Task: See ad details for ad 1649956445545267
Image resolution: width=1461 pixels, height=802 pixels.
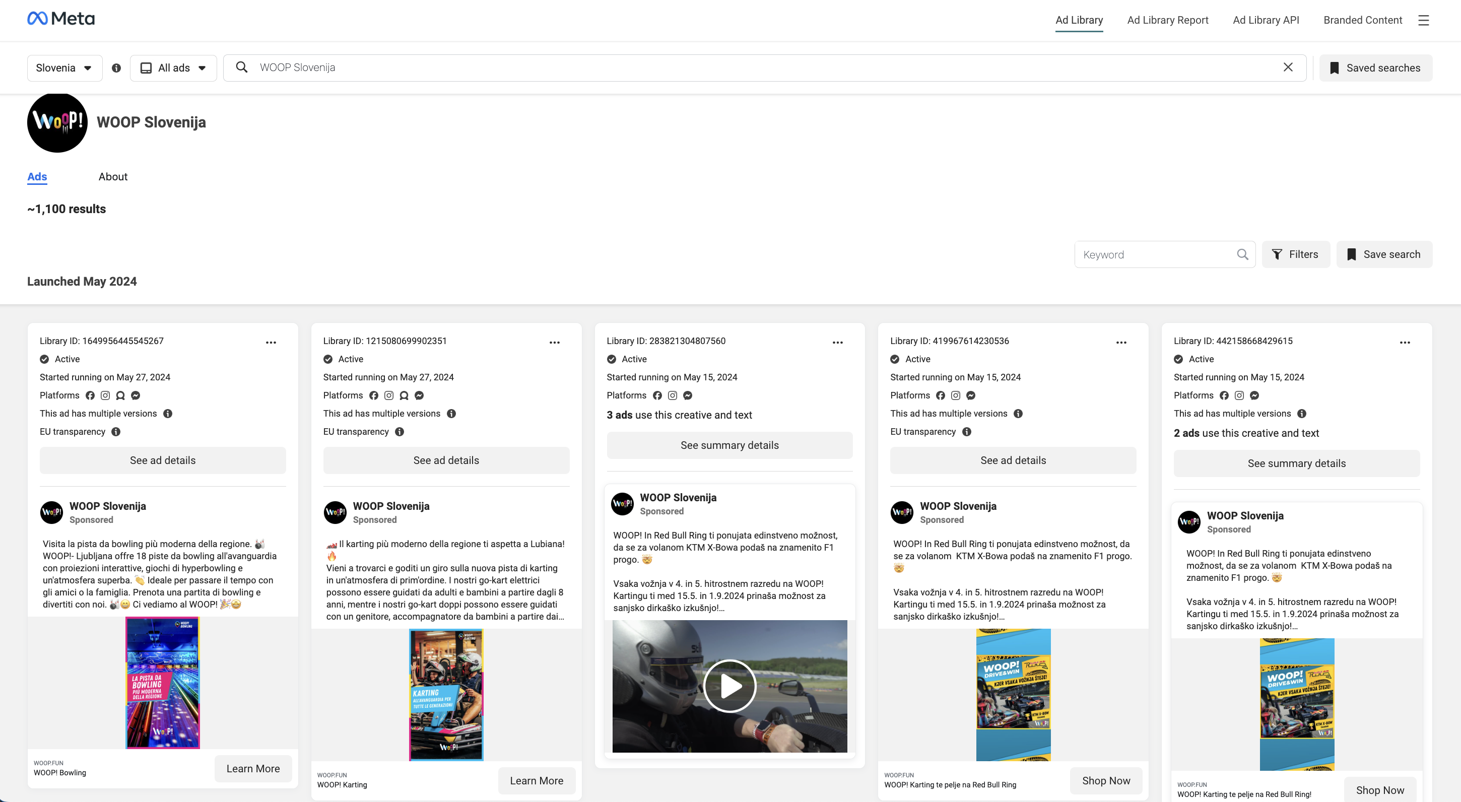Action: click(163, 460)
